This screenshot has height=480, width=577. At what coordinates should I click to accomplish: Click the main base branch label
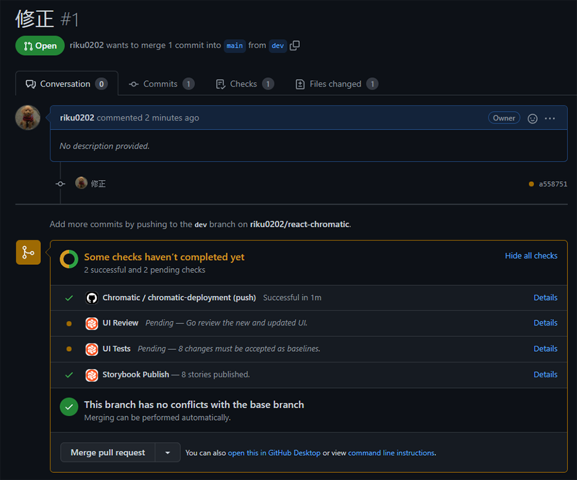[x=234, y=46]
